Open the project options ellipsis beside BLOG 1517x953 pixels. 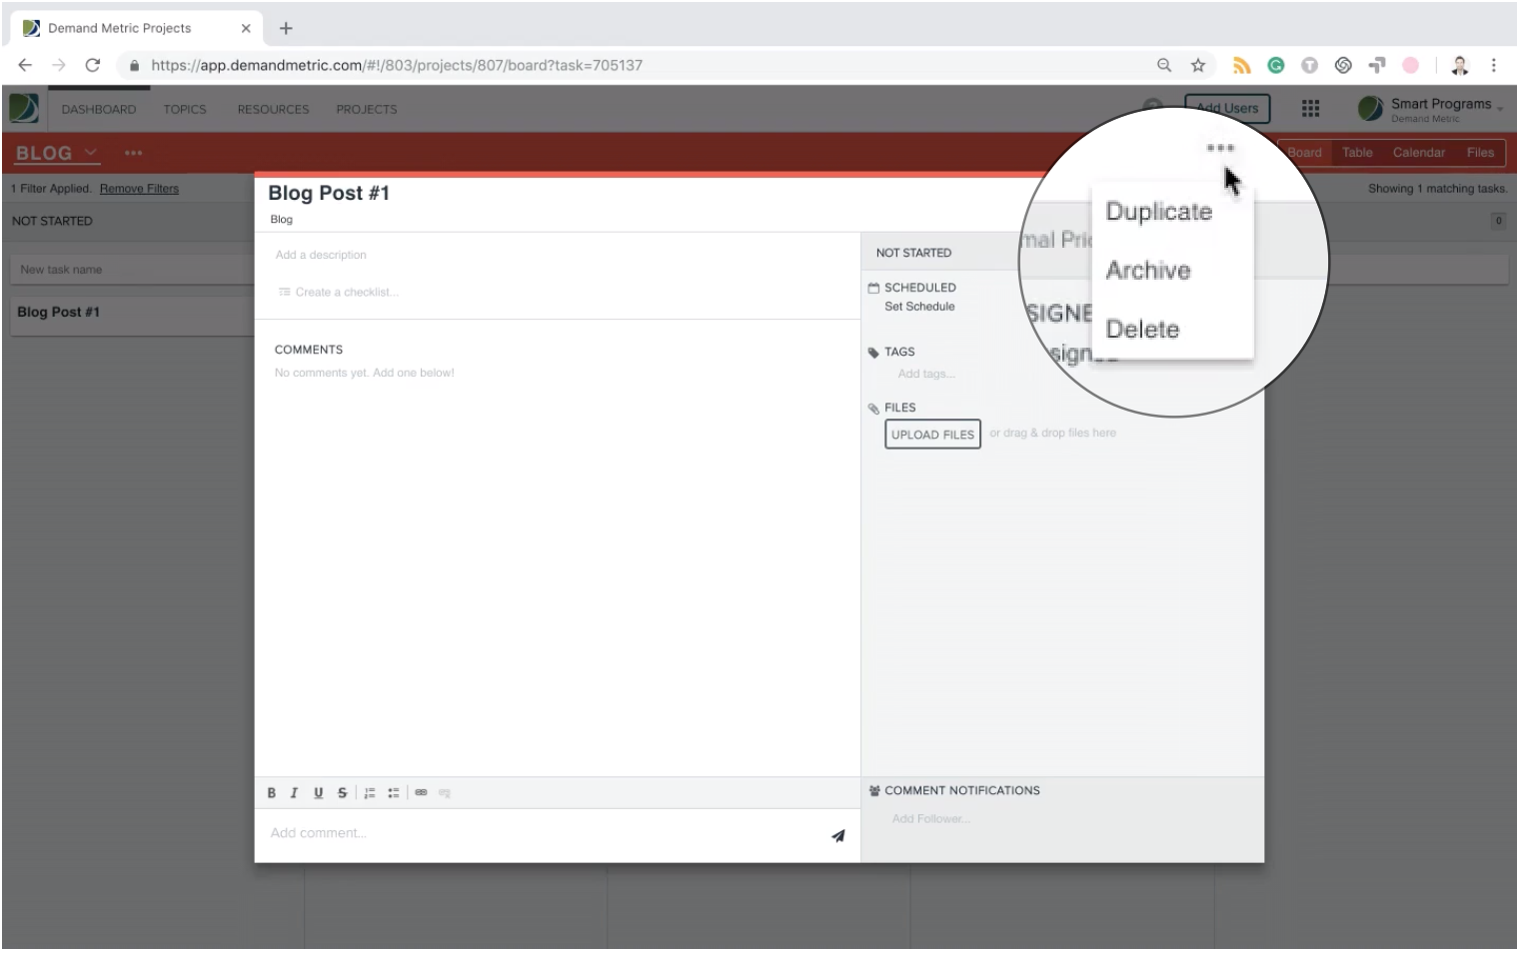133,153
